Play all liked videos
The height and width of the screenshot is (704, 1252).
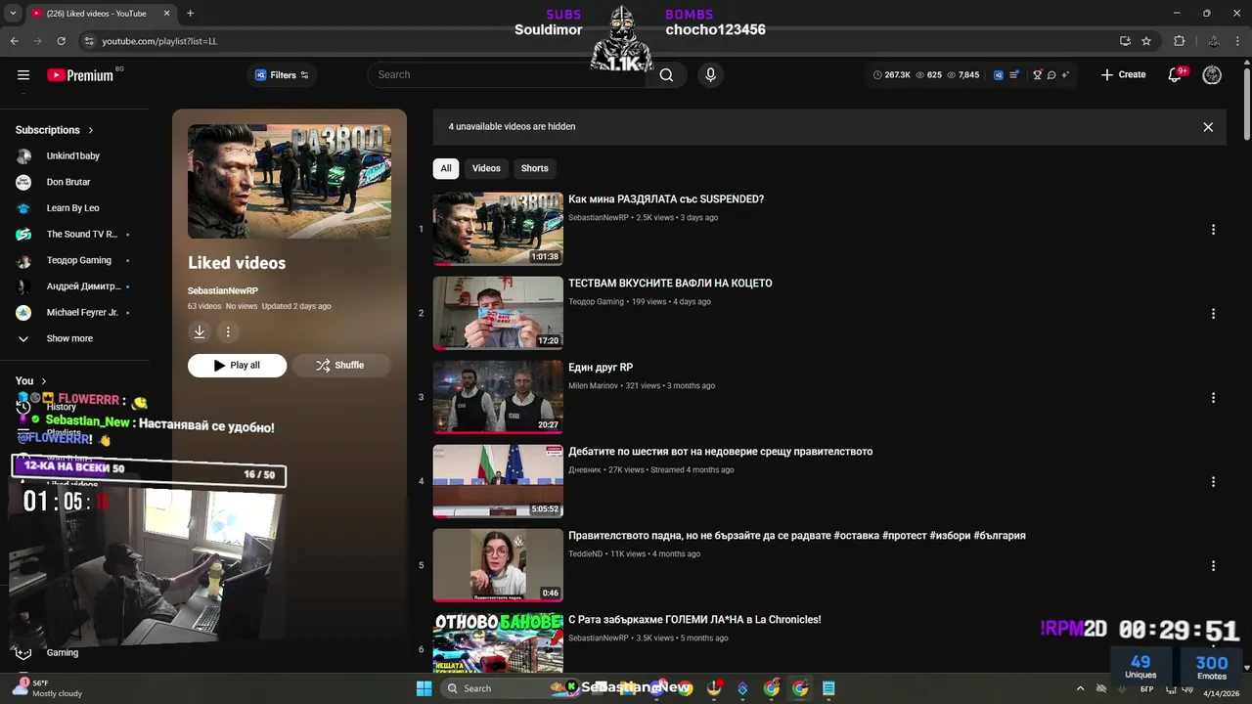237,366
